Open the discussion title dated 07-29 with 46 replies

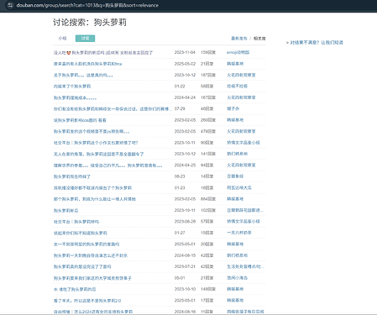point(113,109)
